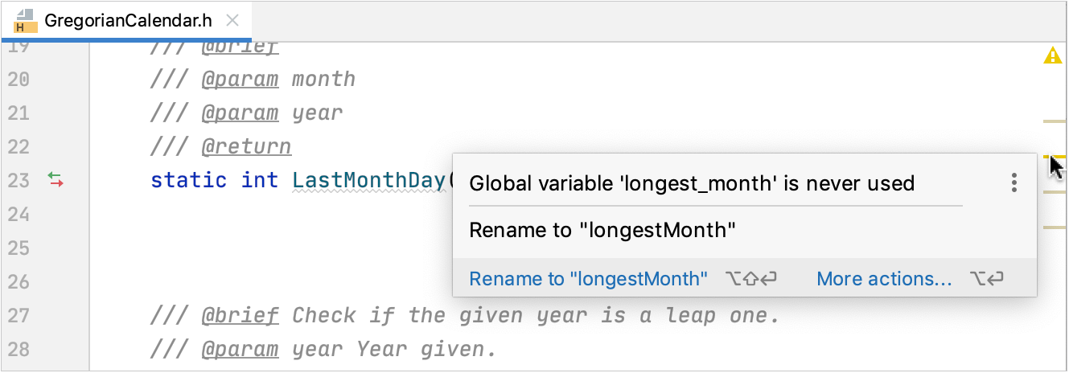The image size is (1069, 373).
Task: Click the yellow warning triangle inspection icon
Action: [x=1053, y=56]
